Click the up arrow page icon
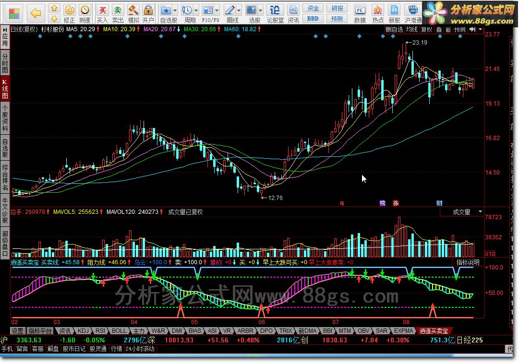This screenshot has width=519, height=363. [54, 8]
